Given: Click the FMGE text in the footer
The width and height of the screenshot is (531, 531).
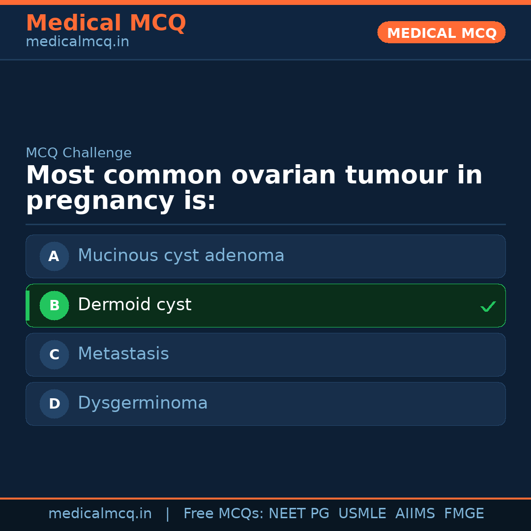Looking at the screenshot, I should [x=464, y=513].
